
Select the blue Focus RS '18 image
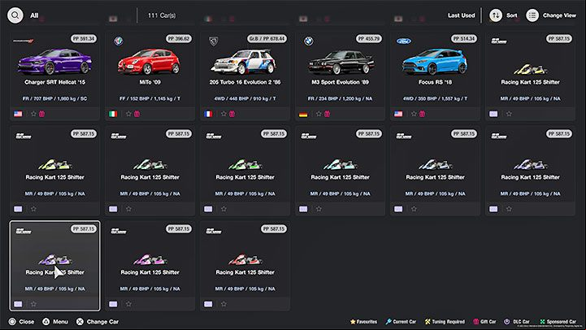click(x=434, y=62)
